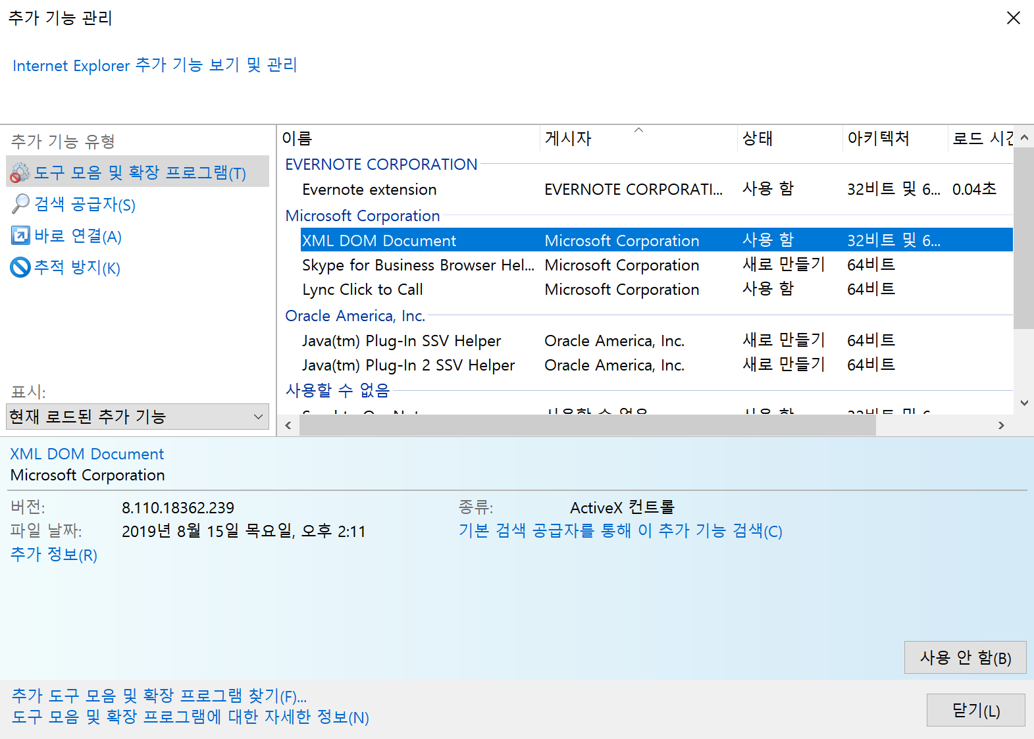Click EVERNOTE CORPORATI... publisher cell
Viewport: 1034px width, 739px height.
click(633, 190)
